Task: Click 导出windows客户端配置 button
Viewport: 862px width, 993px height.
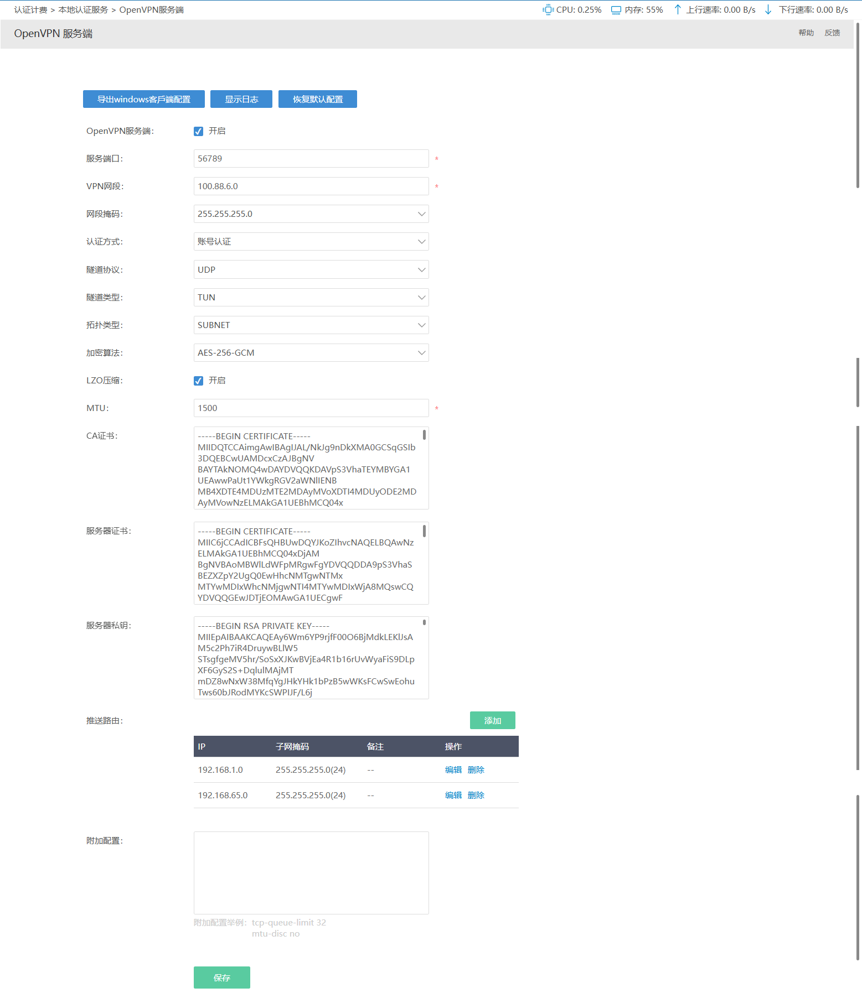Action: point(144,100)
